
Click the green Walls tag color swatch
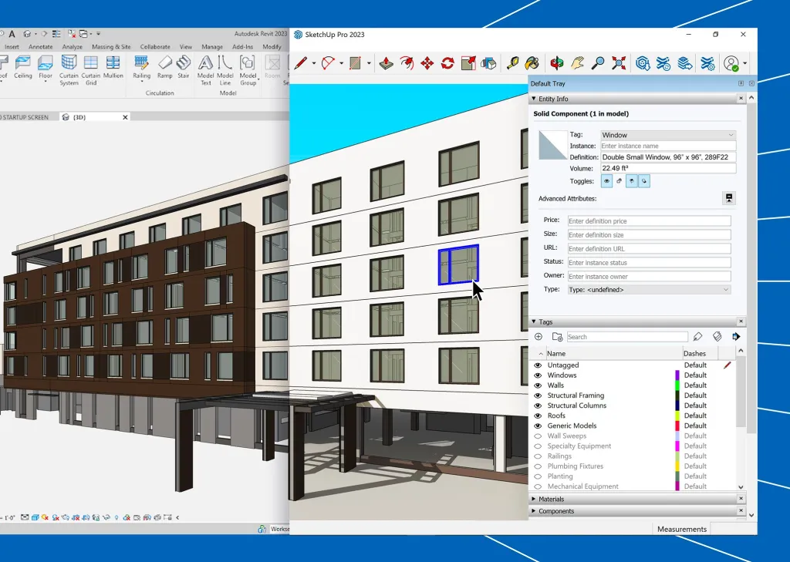[677, 385]
